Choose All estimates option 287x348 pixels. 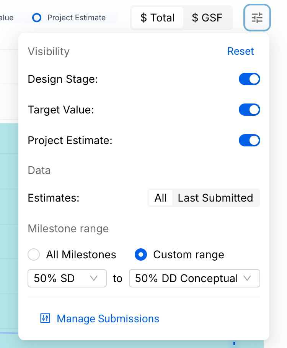(161, 198)
